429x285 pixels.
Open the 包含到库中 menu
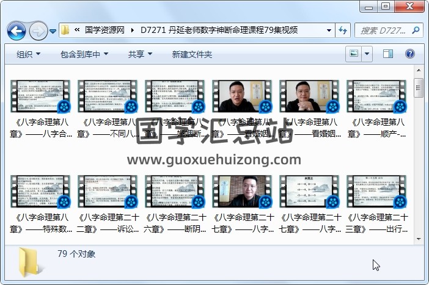coord(84,54)
